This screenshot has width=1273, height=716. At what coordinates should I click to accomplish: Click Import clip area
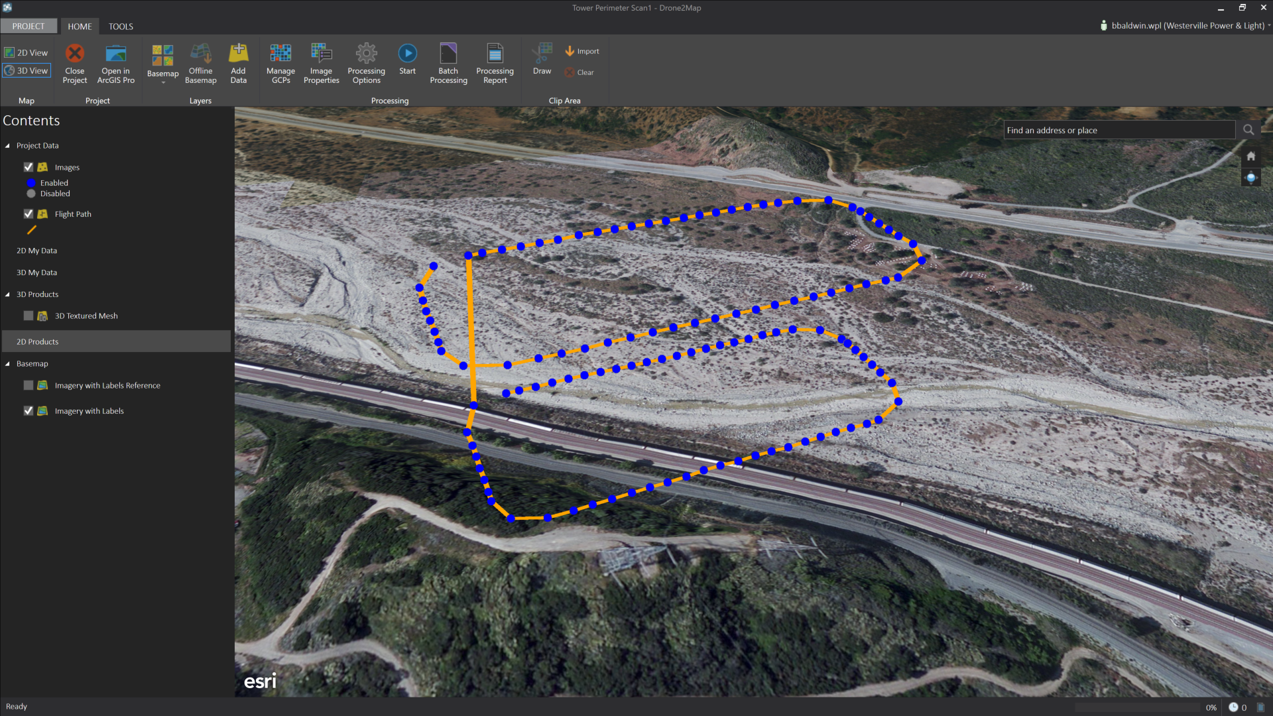click(582, 51)
